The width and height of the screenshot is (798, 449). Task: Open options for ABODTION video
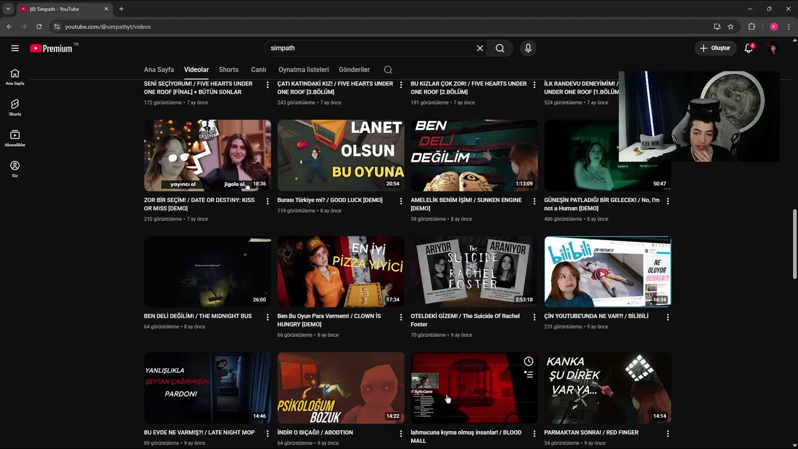coord(401,433)
